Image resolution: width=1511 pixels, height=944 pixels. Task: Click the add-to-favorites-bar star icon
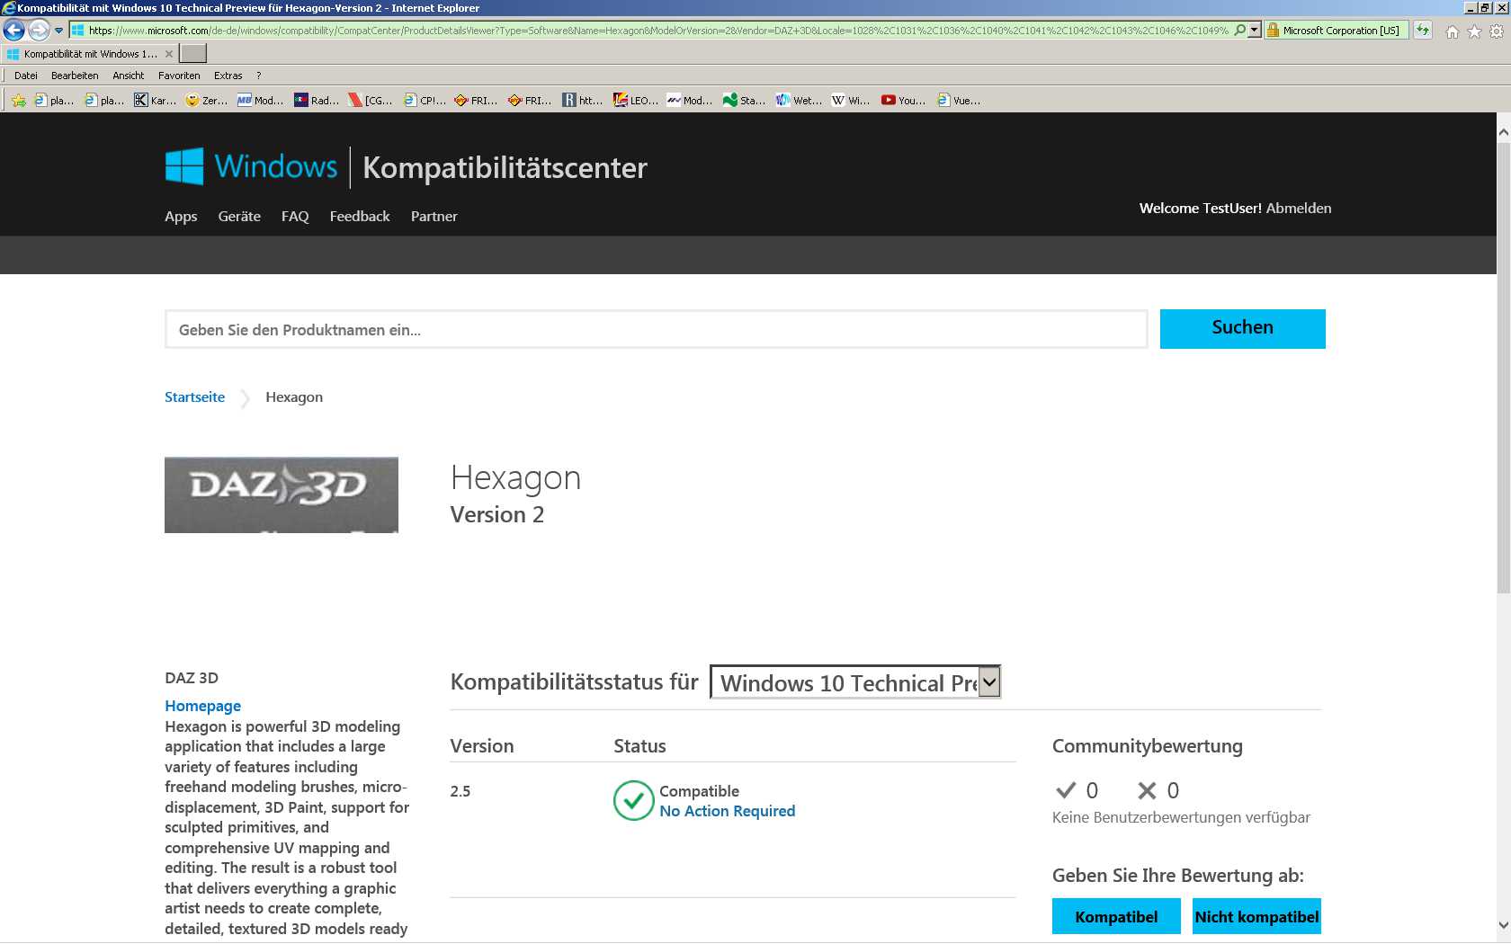point(18,101)
